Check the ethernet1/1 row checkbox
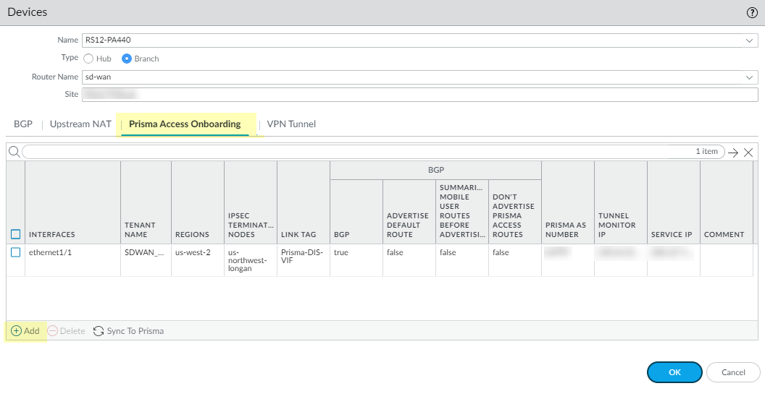 [x=15, y=253]
